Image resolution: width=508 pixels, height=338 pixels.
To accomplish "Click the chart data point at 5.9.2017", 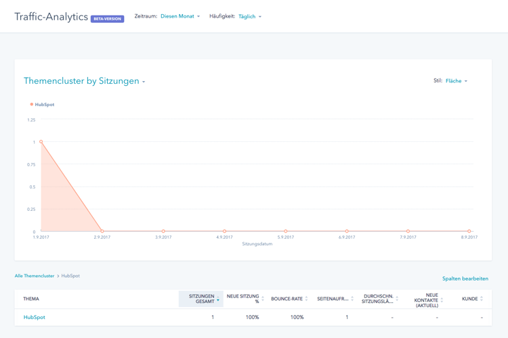I will click(x=286, y=231).
